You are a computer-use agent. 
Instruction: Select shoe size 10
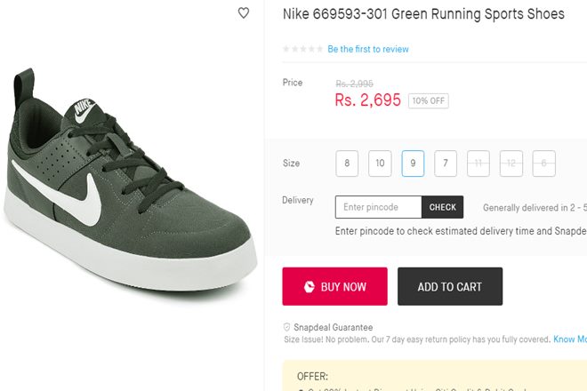click(x=380, y=164)
